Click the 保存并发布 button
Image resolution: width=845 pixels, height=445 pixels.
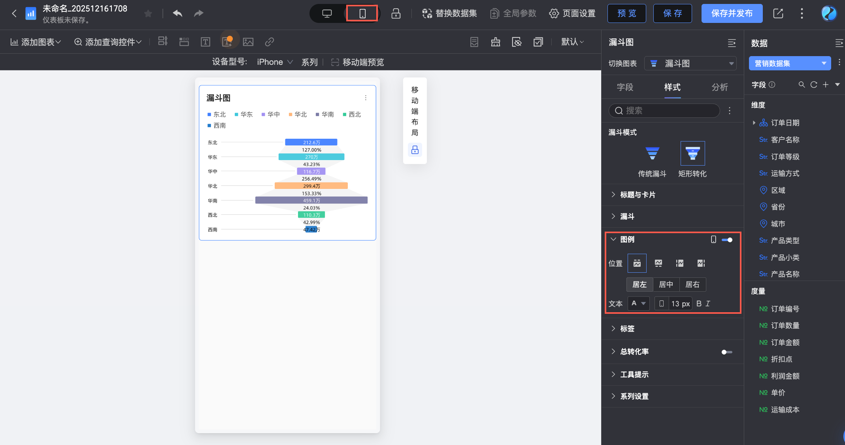[x=732, y=13]
